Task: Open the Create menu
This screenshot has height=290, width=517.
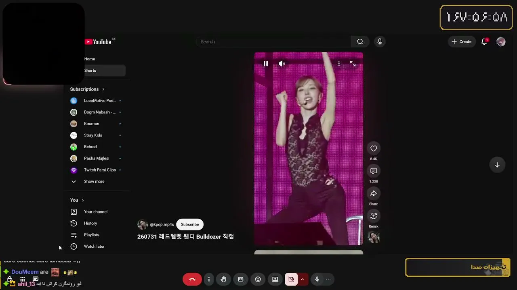Action: coord(461,41)
